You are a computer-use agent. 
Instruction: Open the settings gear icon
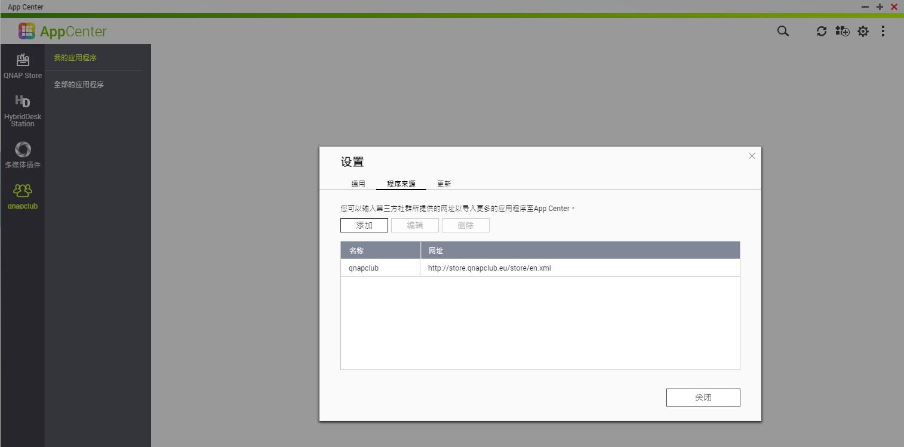(x=863, y=31)
